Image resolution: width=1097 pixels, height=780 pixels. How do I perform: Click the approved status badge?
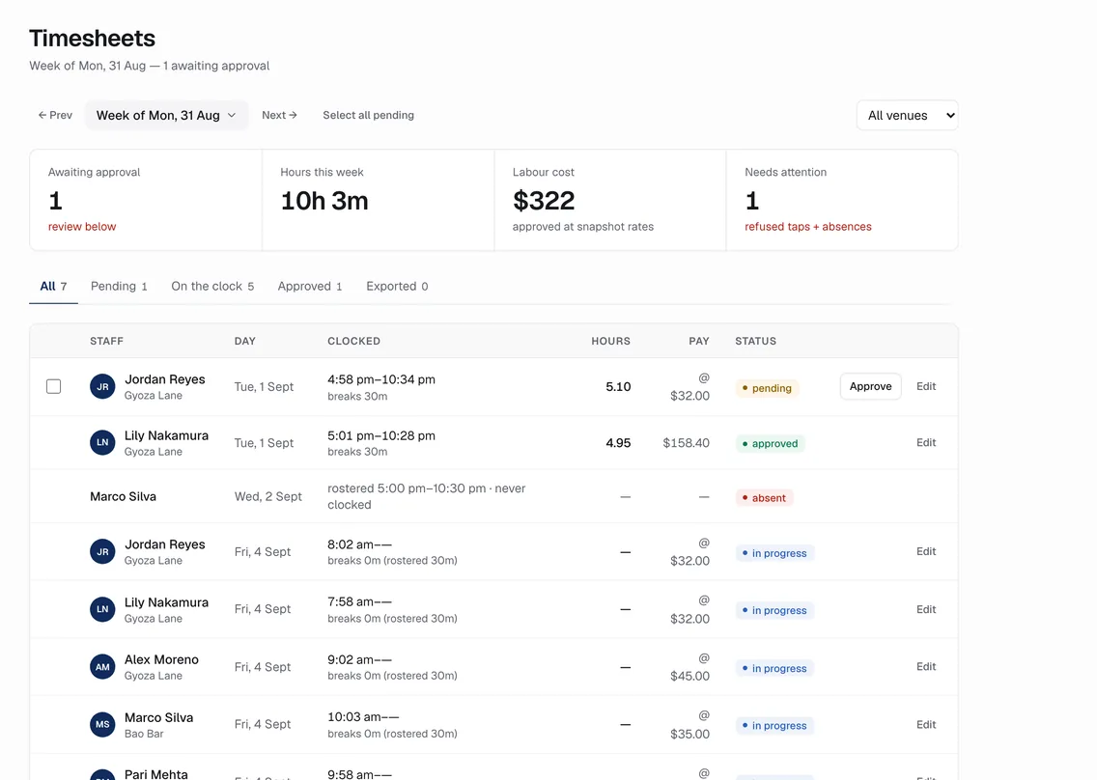pos(770,443)
